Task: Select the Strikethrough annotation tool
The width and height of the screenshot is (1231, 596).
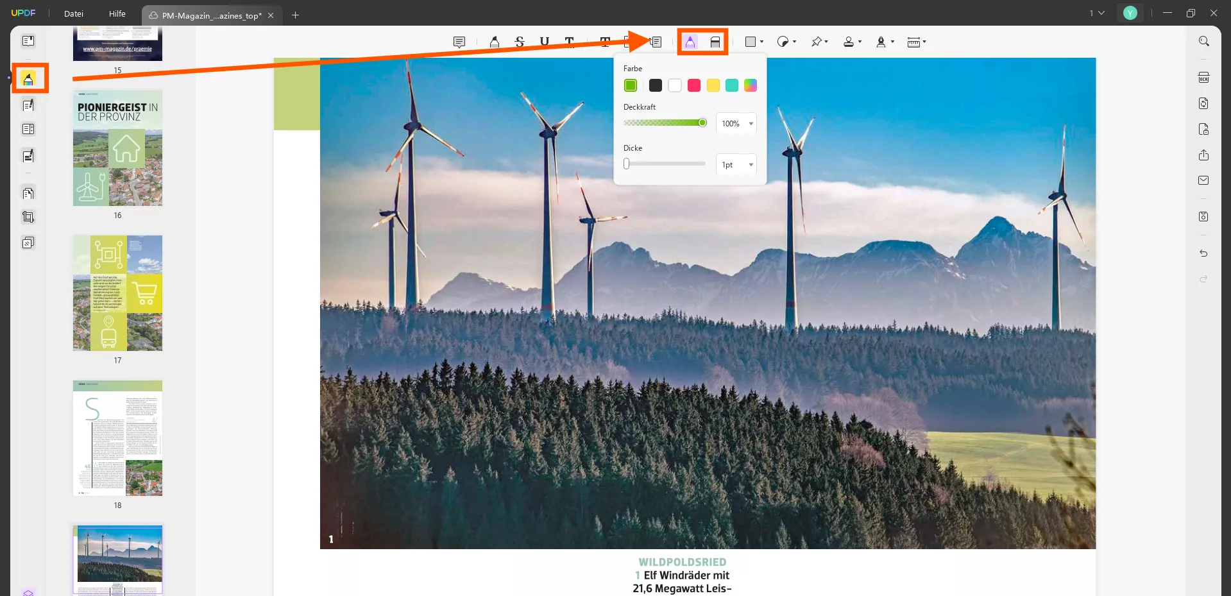Action: click(518, 41)
